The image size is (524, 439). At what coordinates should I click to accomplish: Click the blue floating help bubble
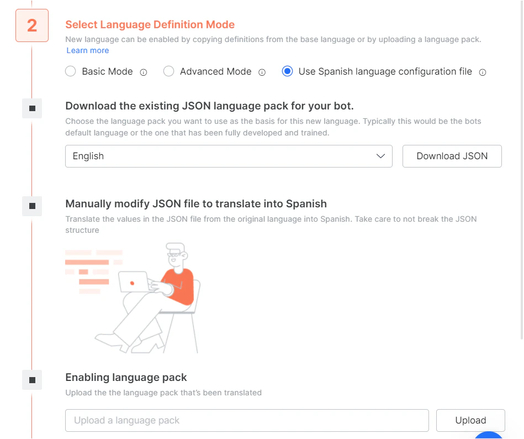point(488,436)
